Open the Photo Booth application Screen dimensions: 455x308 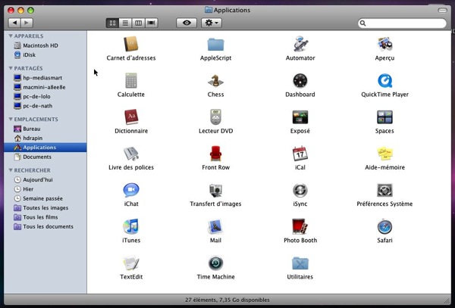click(x=300, y=226)
